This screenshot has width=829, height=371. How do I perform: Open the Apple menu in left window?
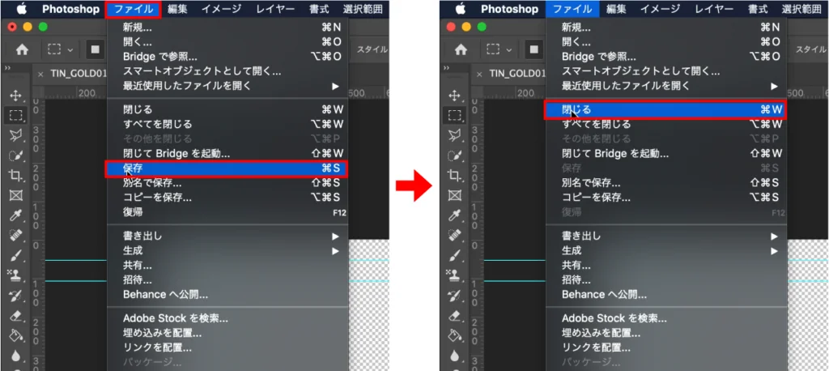pyautogui.click(x=22, y=8)
